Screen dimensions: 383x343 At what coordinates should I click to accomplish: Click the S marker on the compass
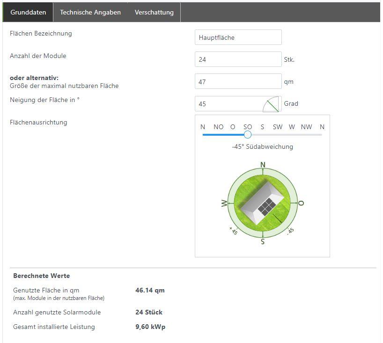pos(263,241)
